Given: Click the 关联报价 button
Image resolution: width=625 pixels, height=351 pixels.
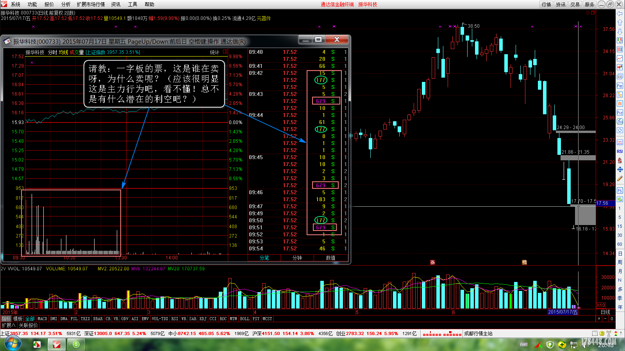Looking at the screenshot, I should click(x=28, y=325).
